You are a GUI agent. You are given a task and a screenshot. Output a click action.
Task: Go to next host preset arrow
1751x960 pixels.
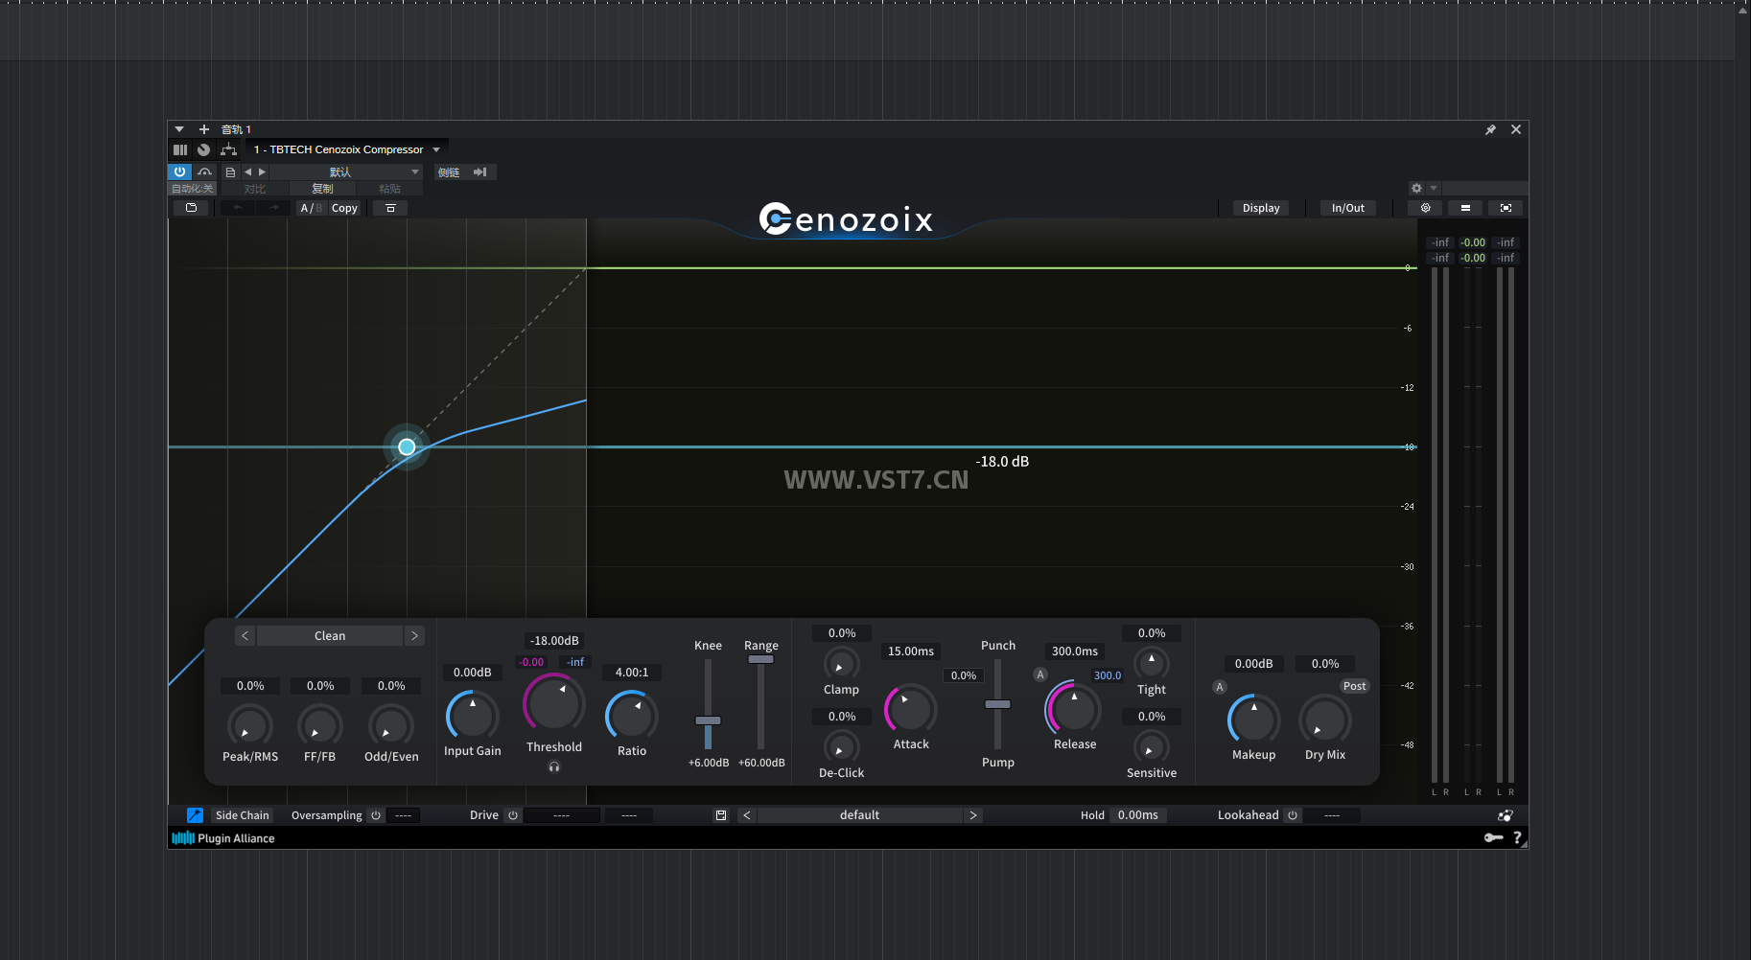[262, 172]
